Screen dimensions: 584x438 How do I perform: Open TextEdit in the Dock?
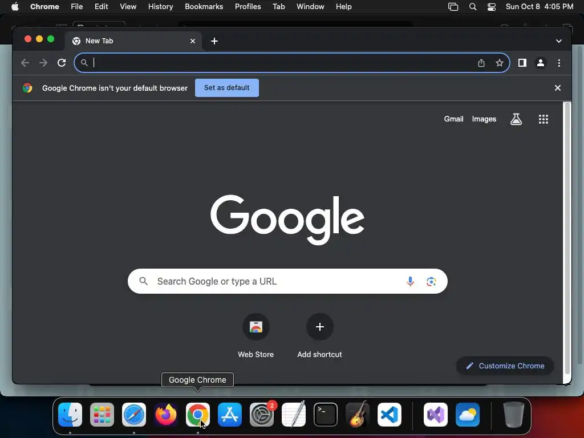point(294,415)
